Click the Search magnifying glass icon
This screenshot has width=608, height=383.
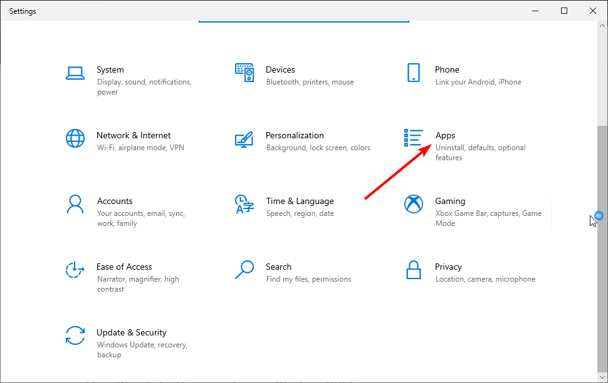click(244, 270)
